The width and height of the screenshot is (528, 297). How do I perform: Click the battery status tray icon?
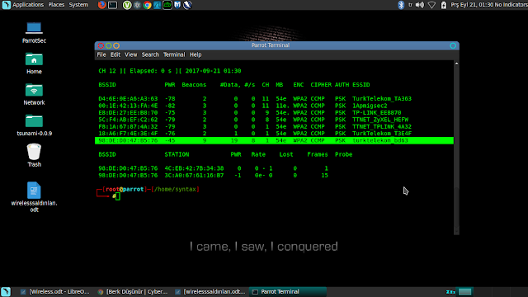click(444, 5)
